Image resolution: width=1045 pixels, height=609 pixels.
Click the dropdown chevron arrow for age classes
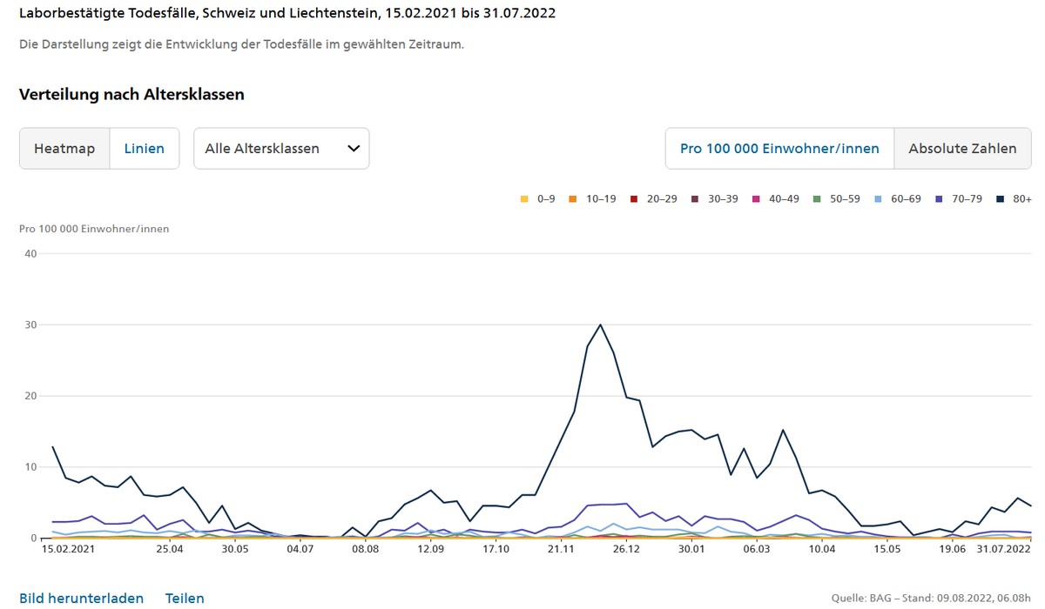tap(354, 149)
